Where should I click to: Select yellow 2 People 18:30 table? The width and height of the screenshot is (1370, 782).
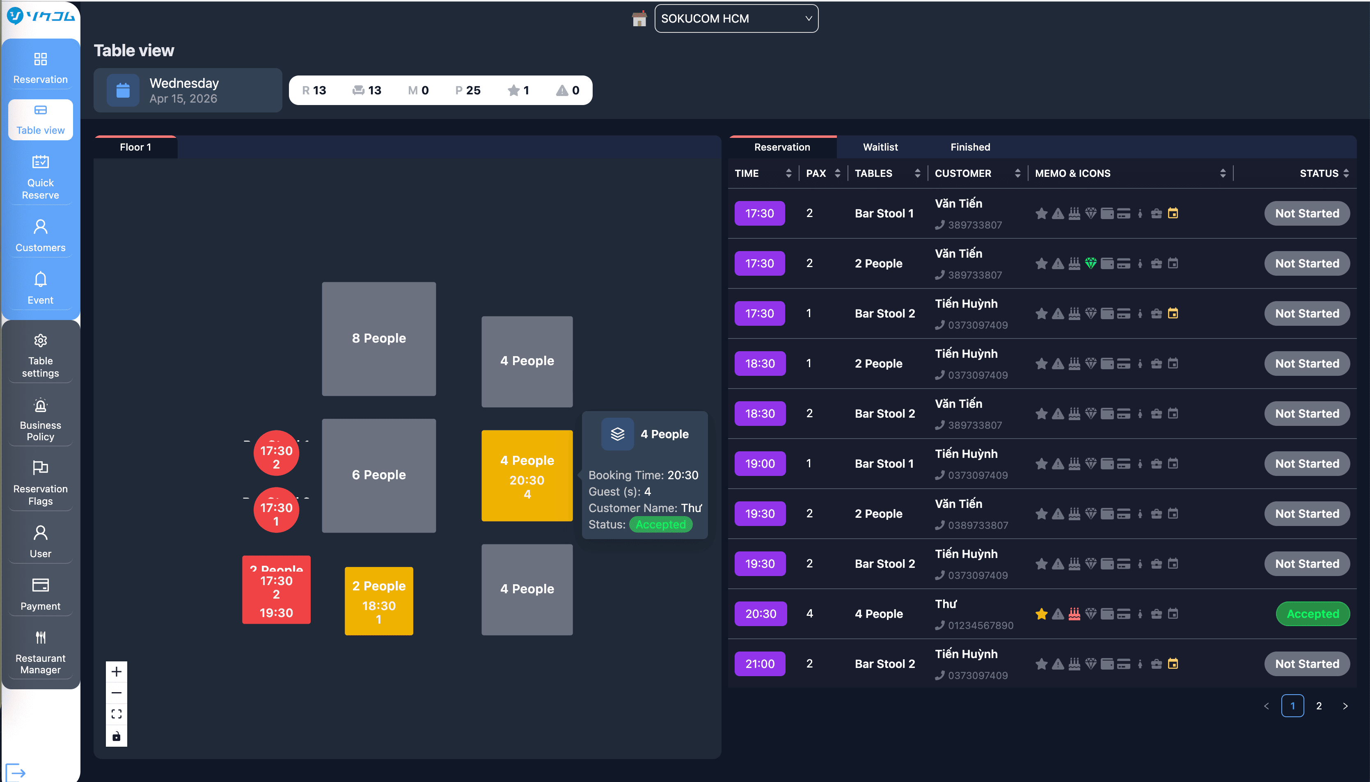click(x=379, y=601)
